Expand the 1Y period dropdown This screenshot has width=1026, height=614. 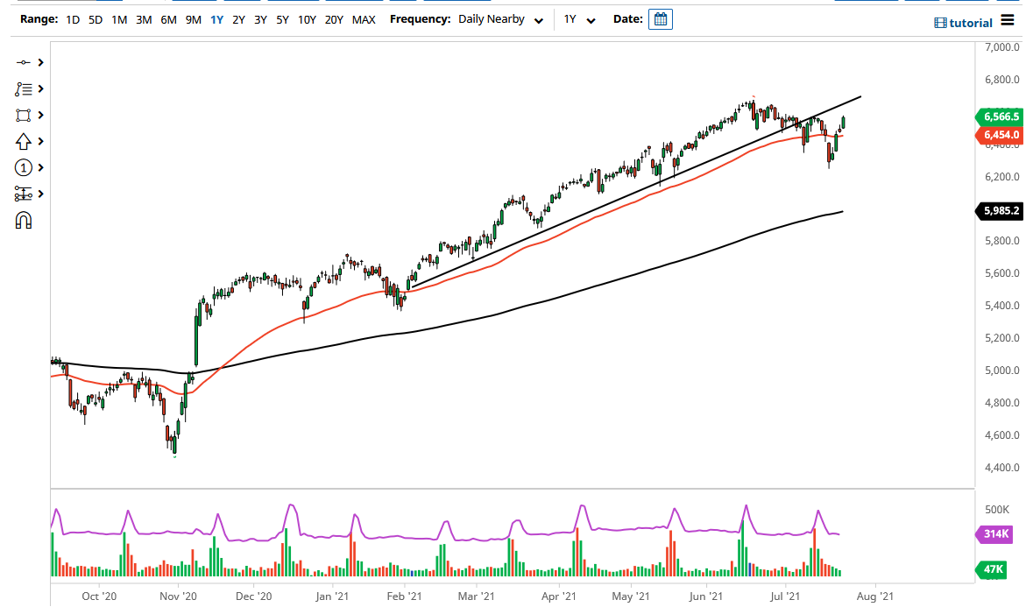click(x=577, y=18)
